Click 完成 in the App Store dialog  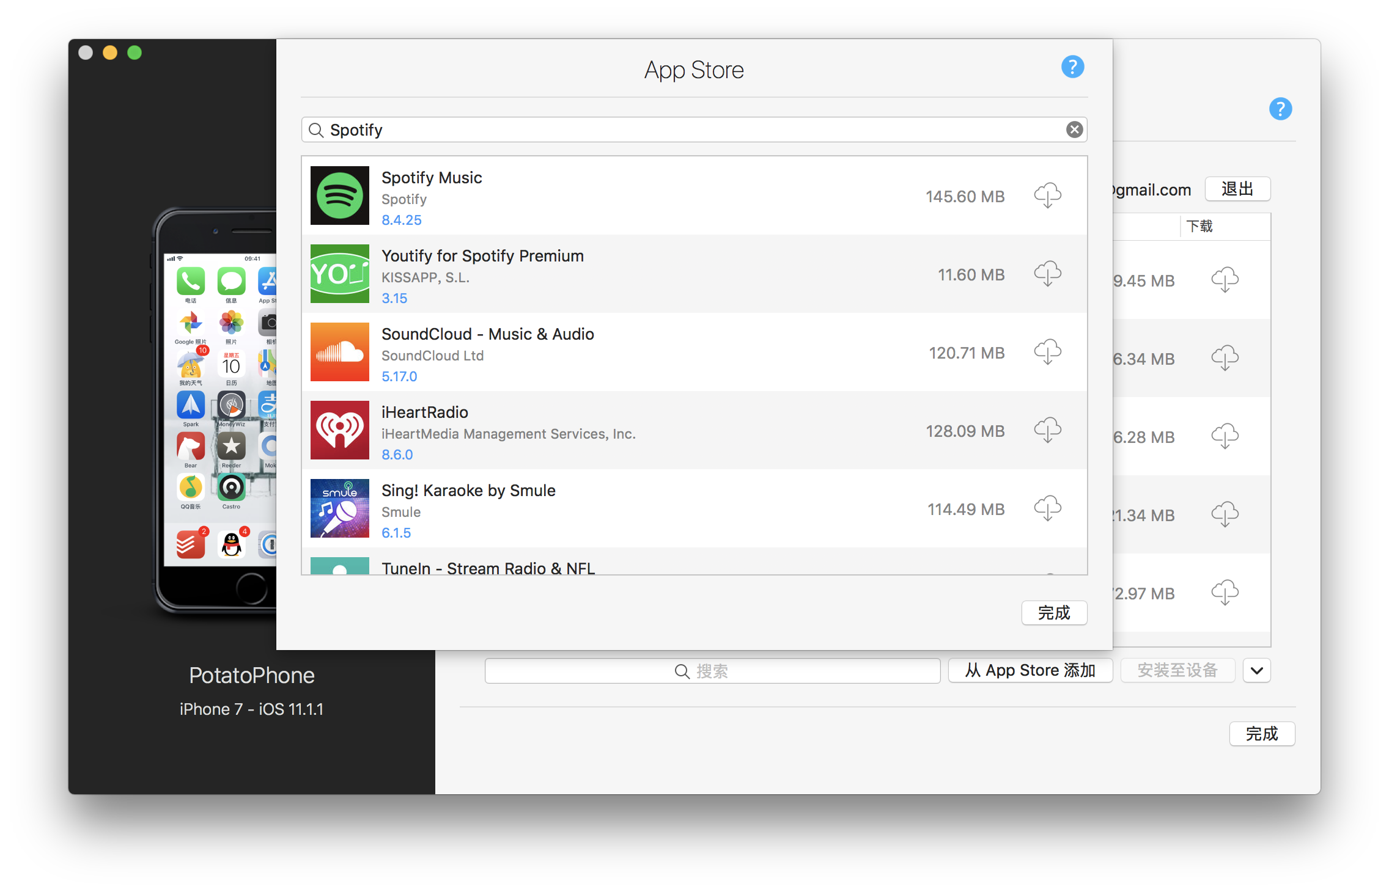(x=1054, y=613)
